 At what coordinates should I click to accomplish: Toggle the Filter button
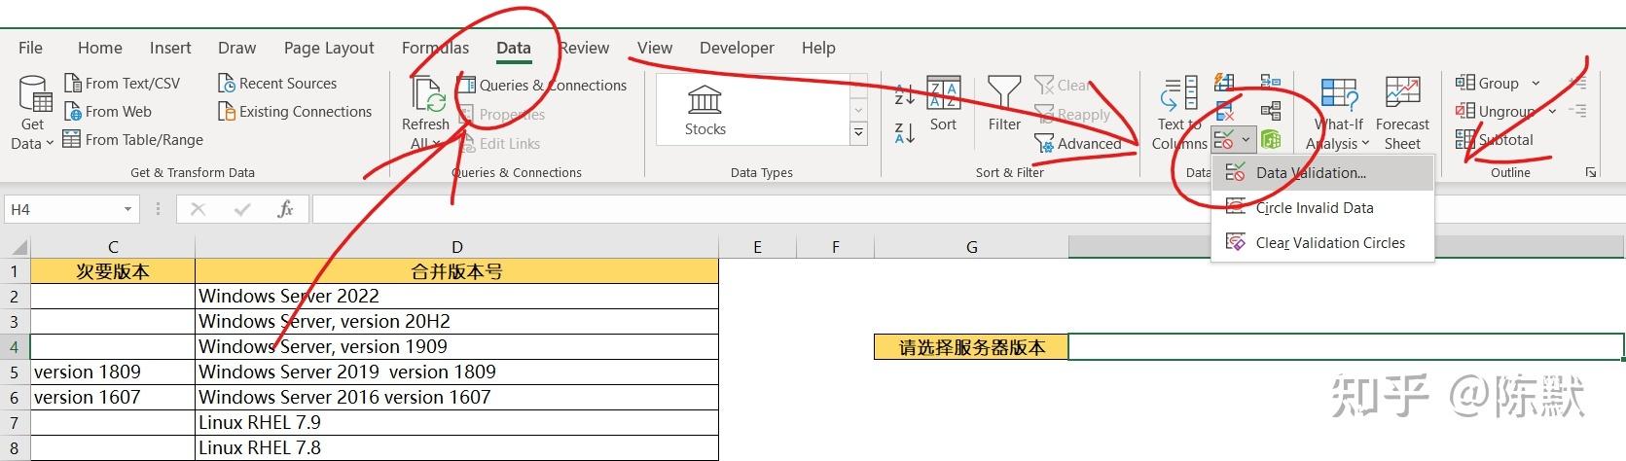(x=1004, y=104)
